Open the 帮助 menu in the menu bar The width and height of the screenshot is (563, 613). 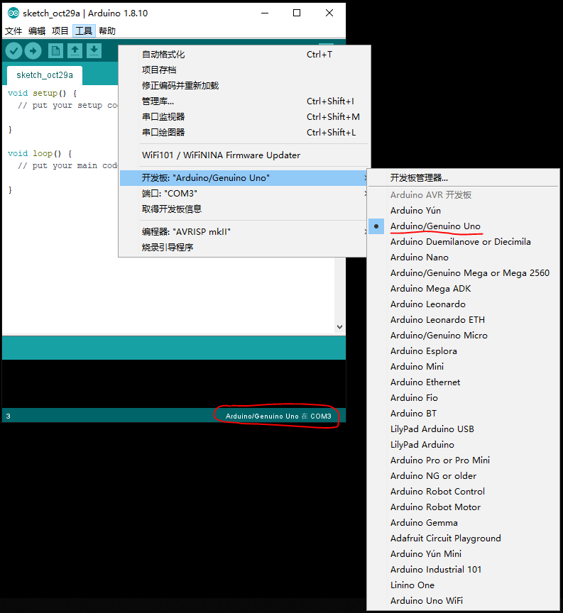click(107, 31)
